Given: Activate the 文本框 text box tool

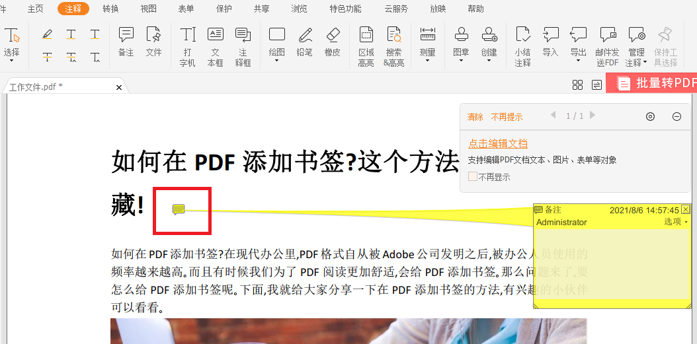Looking at the screenshot, I should [x=215, y=47].
